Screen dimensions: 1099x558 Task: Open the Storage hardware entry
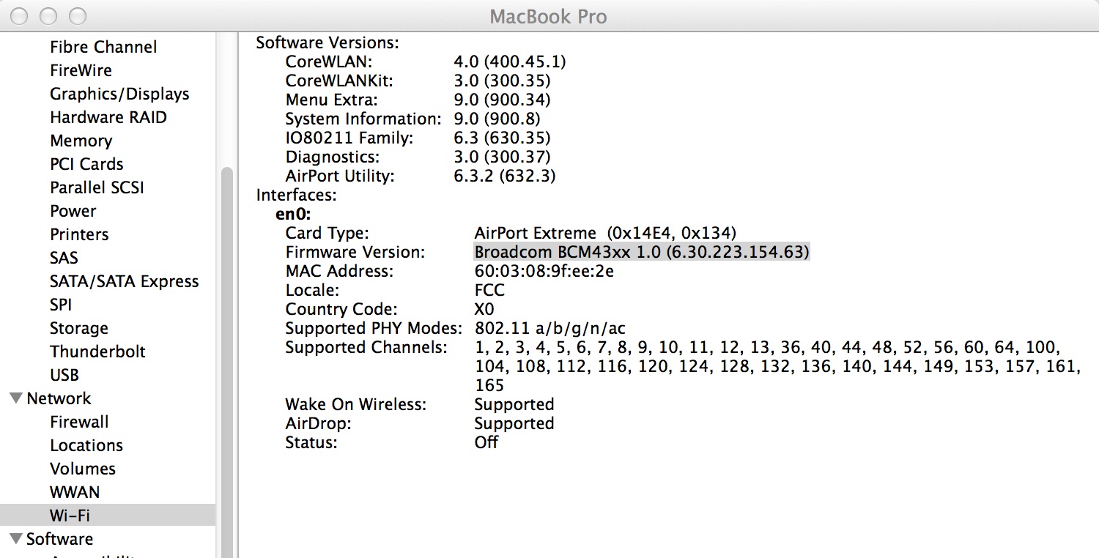(78, 329)
